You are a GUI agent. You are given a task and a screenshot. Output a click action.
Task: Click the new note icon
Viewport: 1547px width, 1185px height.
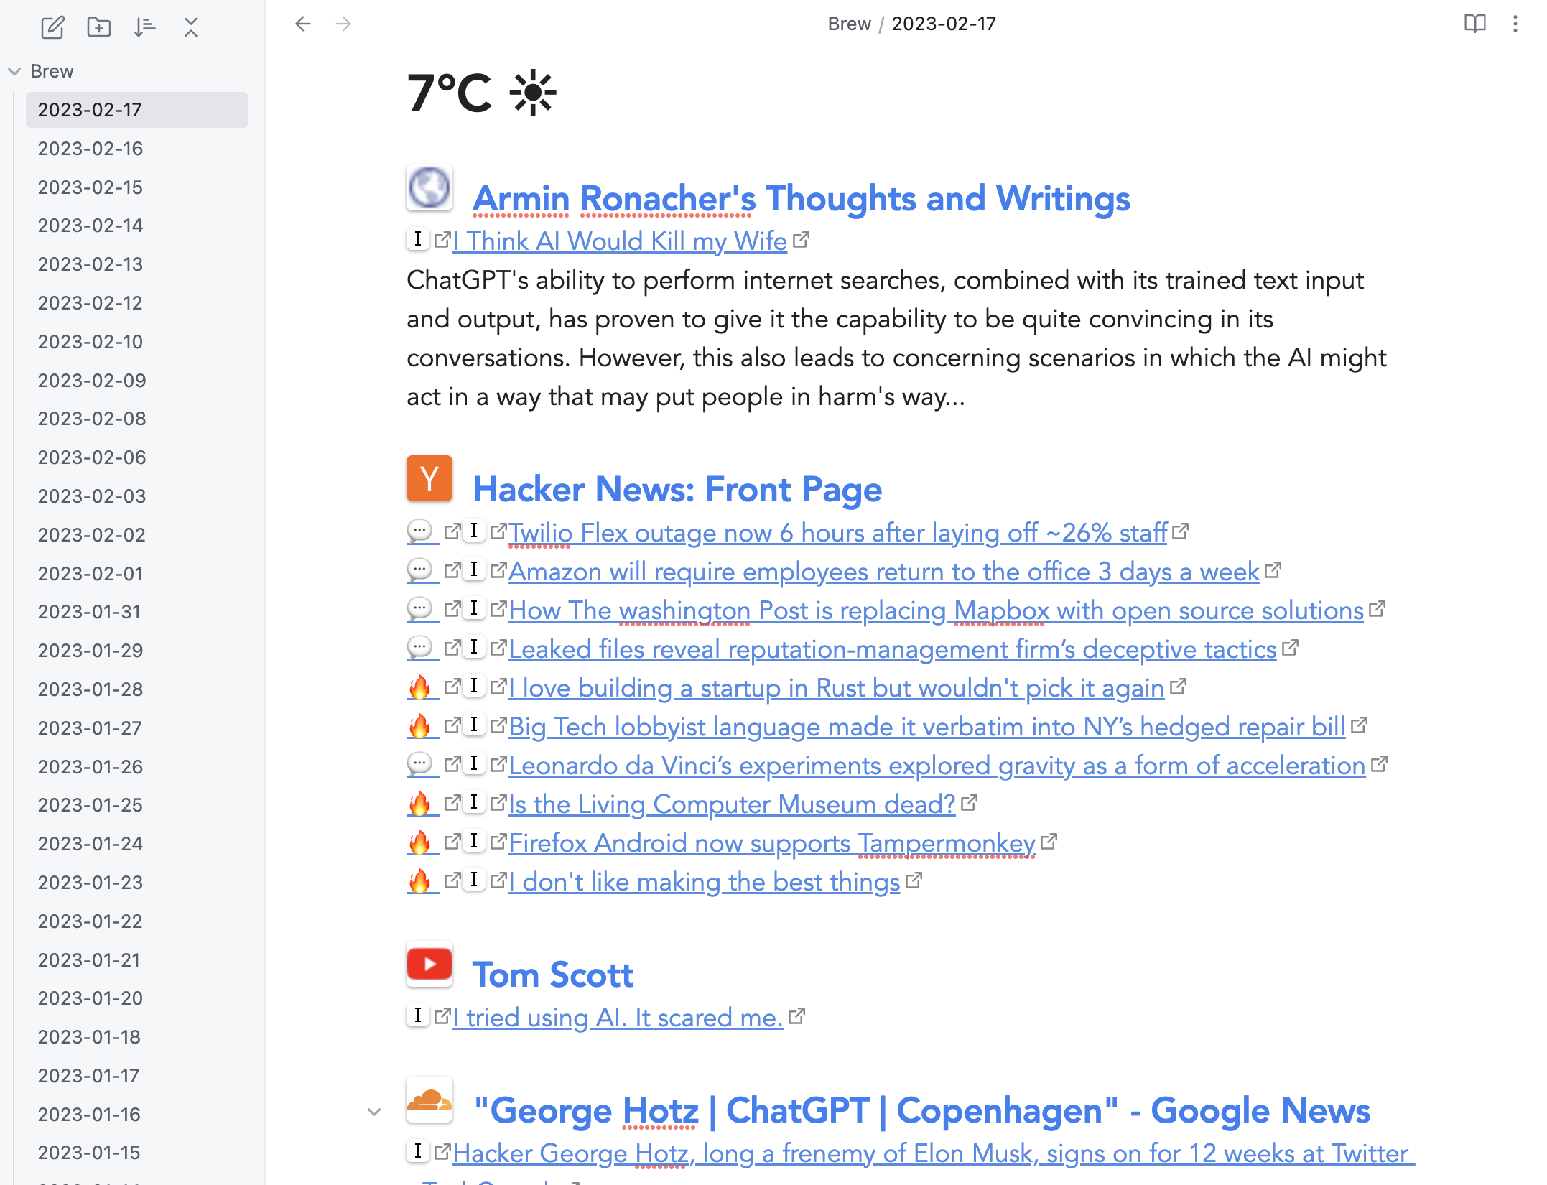[x=52, y=27]
